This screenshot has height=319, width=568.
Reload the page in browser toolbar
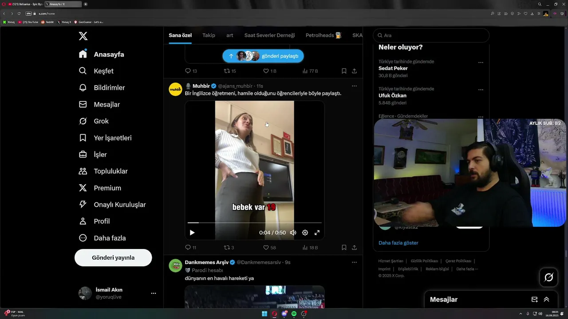coord(19,14)
